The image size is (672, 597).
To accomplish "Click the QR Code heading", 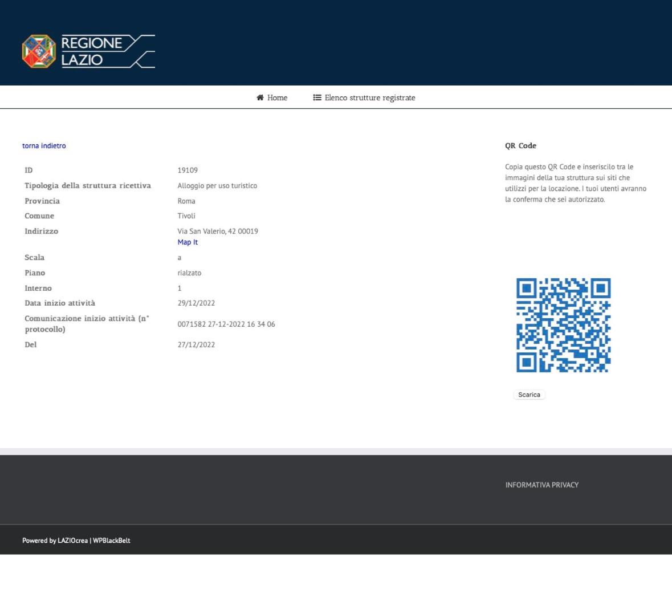I will (x=520, y=146).
